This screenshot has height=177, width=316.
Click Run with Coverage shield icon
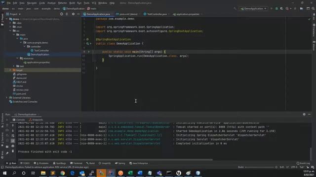(x=281, y=9)
